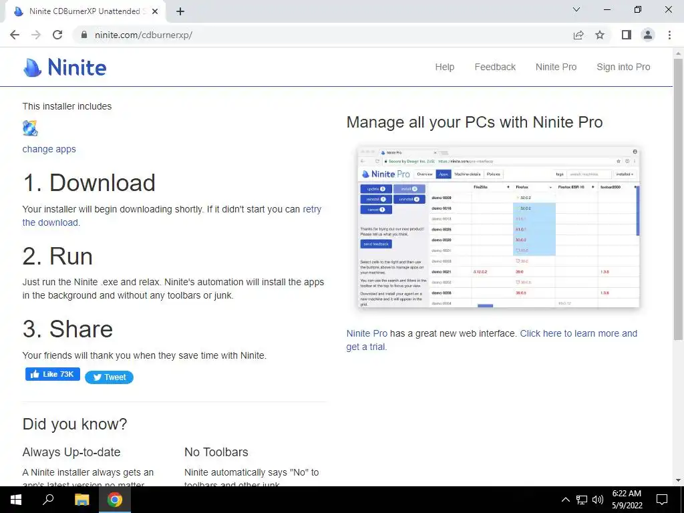Click the Facebook Like 73K button
Viewport: 684px width, 513px height.
point(53,374)
